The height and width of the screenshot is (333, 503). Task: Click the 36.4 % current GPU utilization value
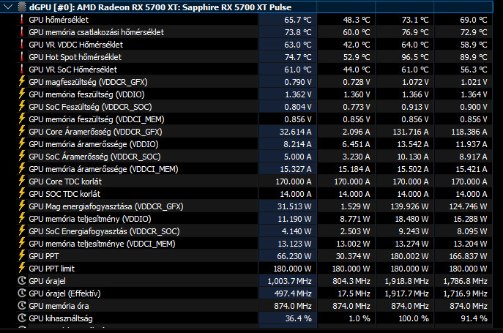pyautogui.click(x=298, y=318)
